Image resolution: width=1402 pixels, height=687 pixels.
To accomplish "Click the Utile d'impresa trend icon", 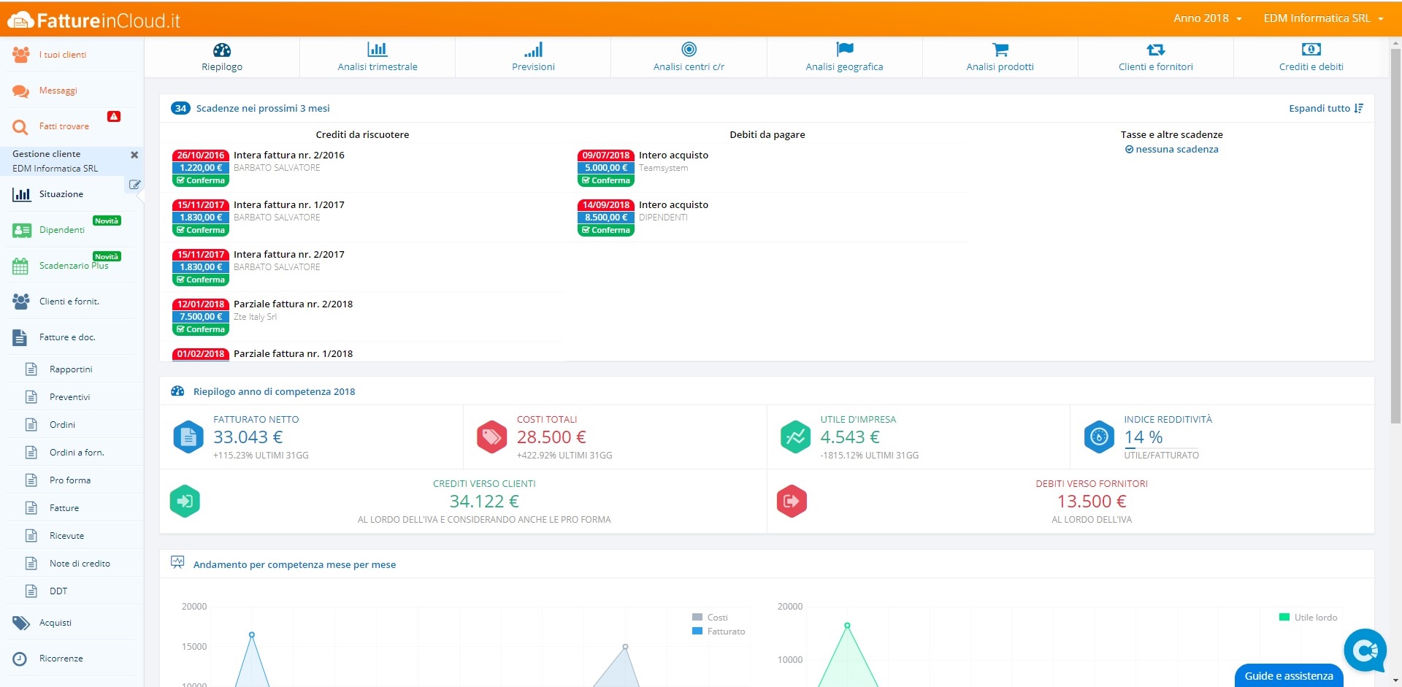I will pos(795,437).
